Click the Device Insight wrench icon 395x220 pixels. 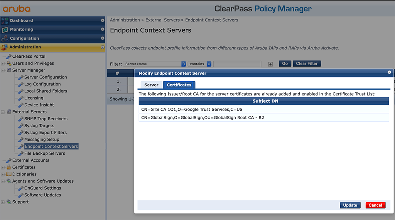click(x=21, y=105)
